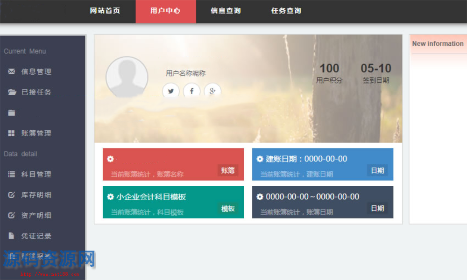
Task: Switch to the 信息查询 tab
Action: [226, 11]
